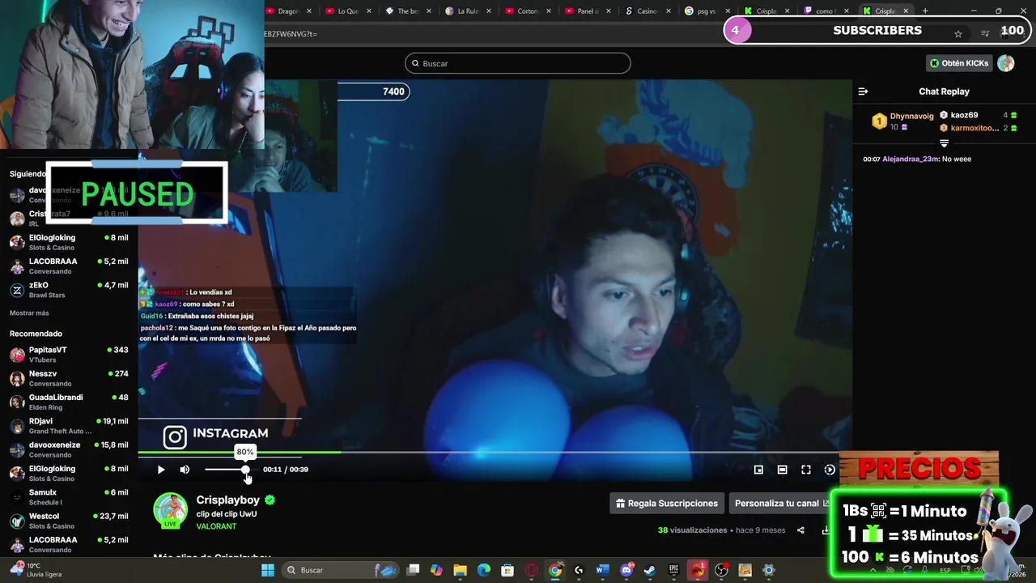Open Westcol Slots & Casino channel
Screen dimensions: 1036x583
69,521
